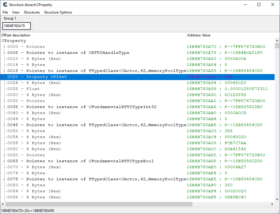Expand the 0018 TTypedClass pointer row
Viewport: 280px width, 214px height.
tap(4, 71)
